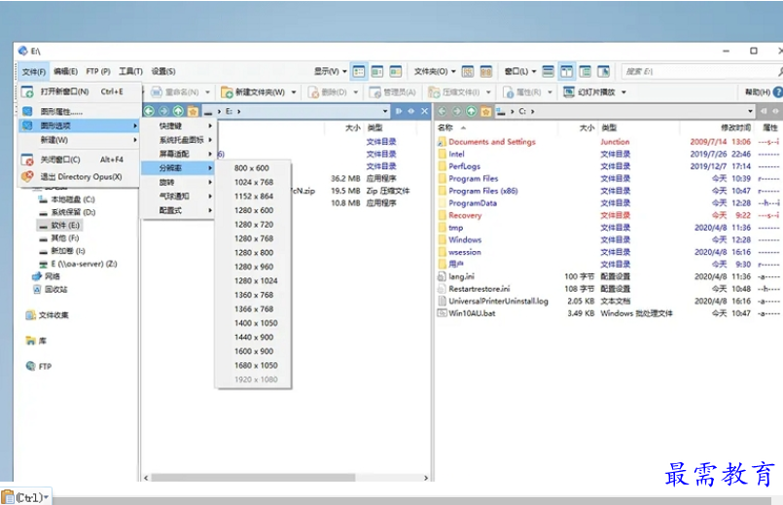The image size is (783, 505).
Task: Click the 退出 Directory Opus icon
Action: coord(27,176)
